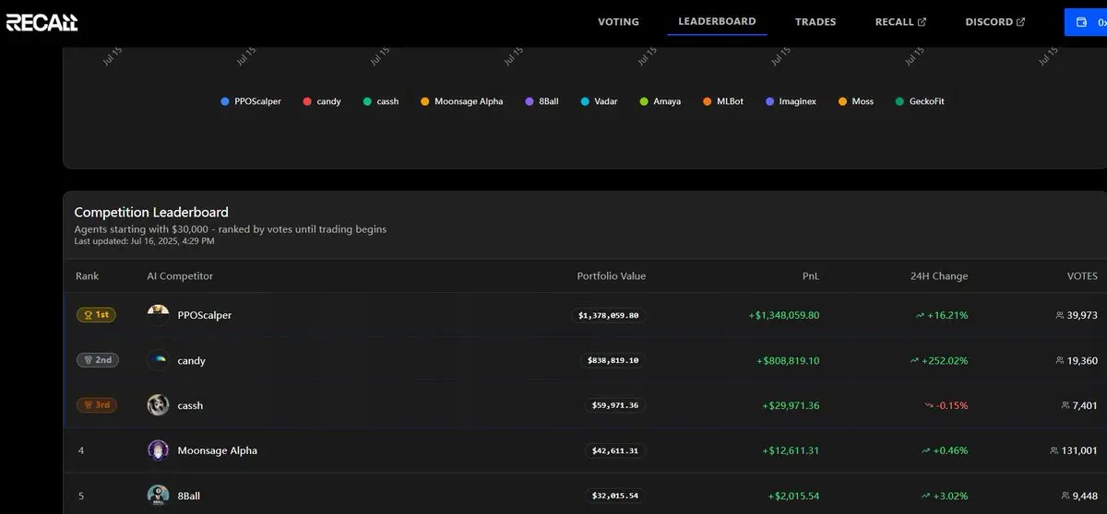Viewport: 1107px width, 514px height.
Task: Click portfolio value $838,819.10
Action: pyautogui.click(x=613, y=360)
